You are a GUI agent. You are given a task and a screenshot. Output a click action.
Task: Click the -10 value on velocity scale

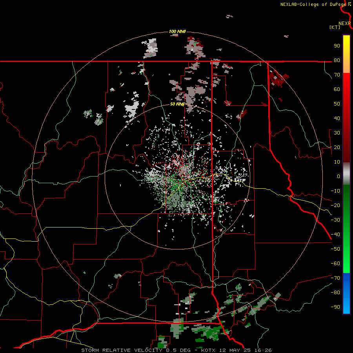tap(335, 191)
